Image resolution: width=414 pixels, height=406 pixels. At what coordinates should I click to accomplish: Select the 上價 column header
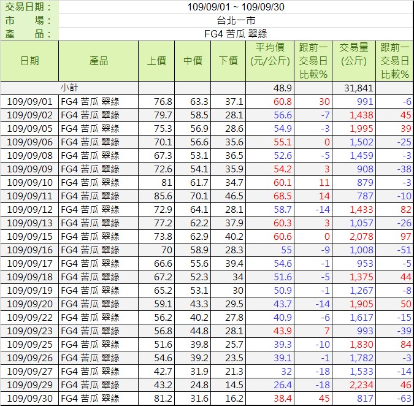[156, 61]
